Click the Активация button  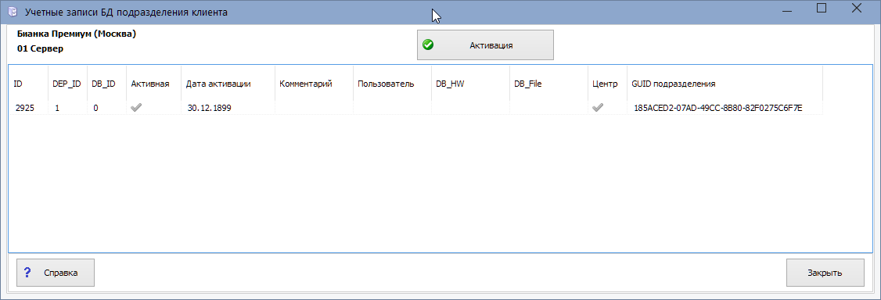[x=485, y=45]
